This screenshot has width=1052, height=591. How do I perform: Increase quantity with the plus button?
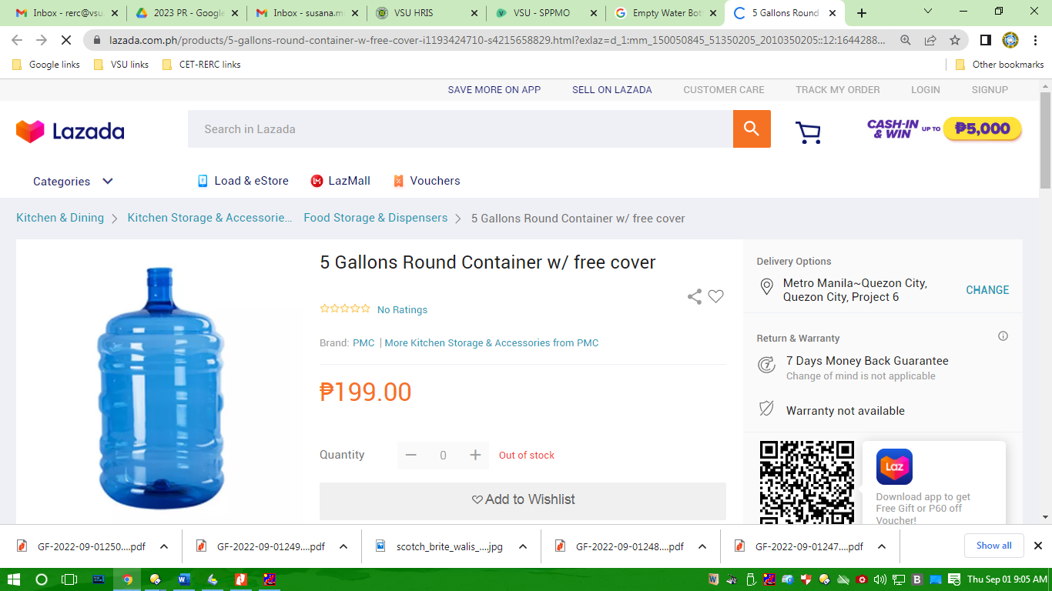[475, 455]
